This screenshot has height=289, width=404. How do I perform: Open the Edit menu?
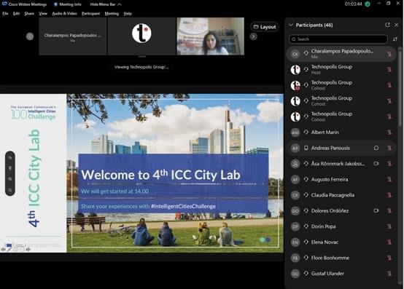16,13
